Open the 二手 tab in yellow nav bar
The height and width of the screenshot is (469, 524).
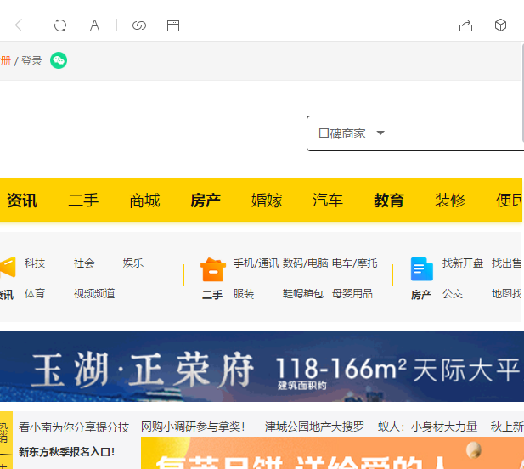83,201
